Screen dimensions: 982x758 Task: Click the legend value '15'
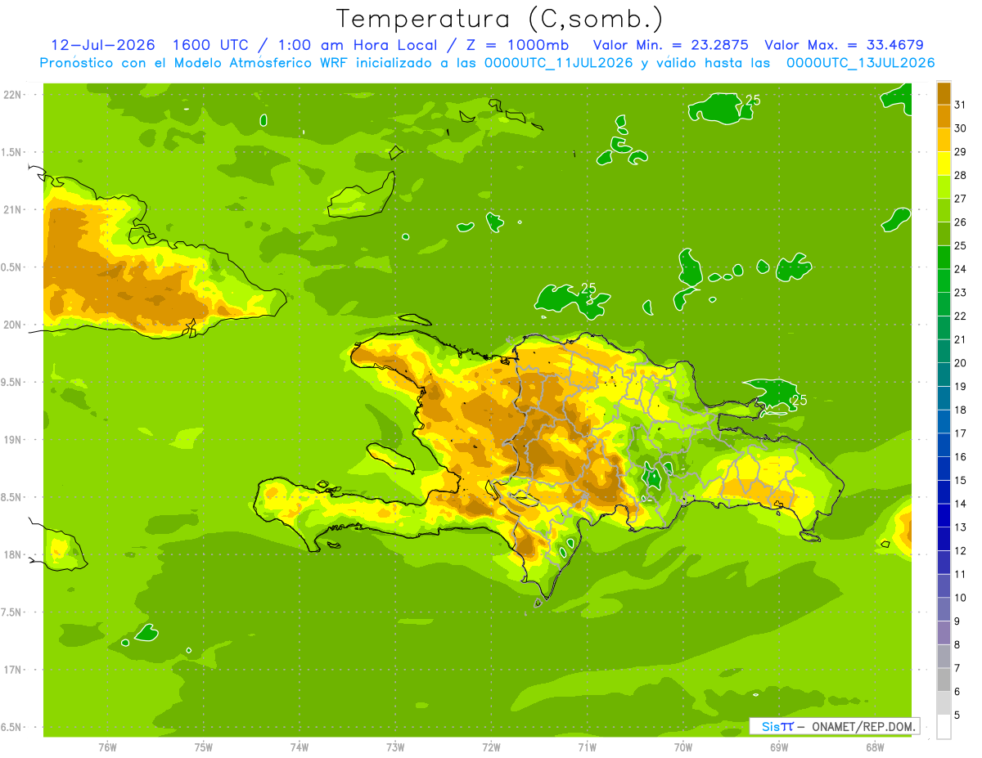click(961, 480)
